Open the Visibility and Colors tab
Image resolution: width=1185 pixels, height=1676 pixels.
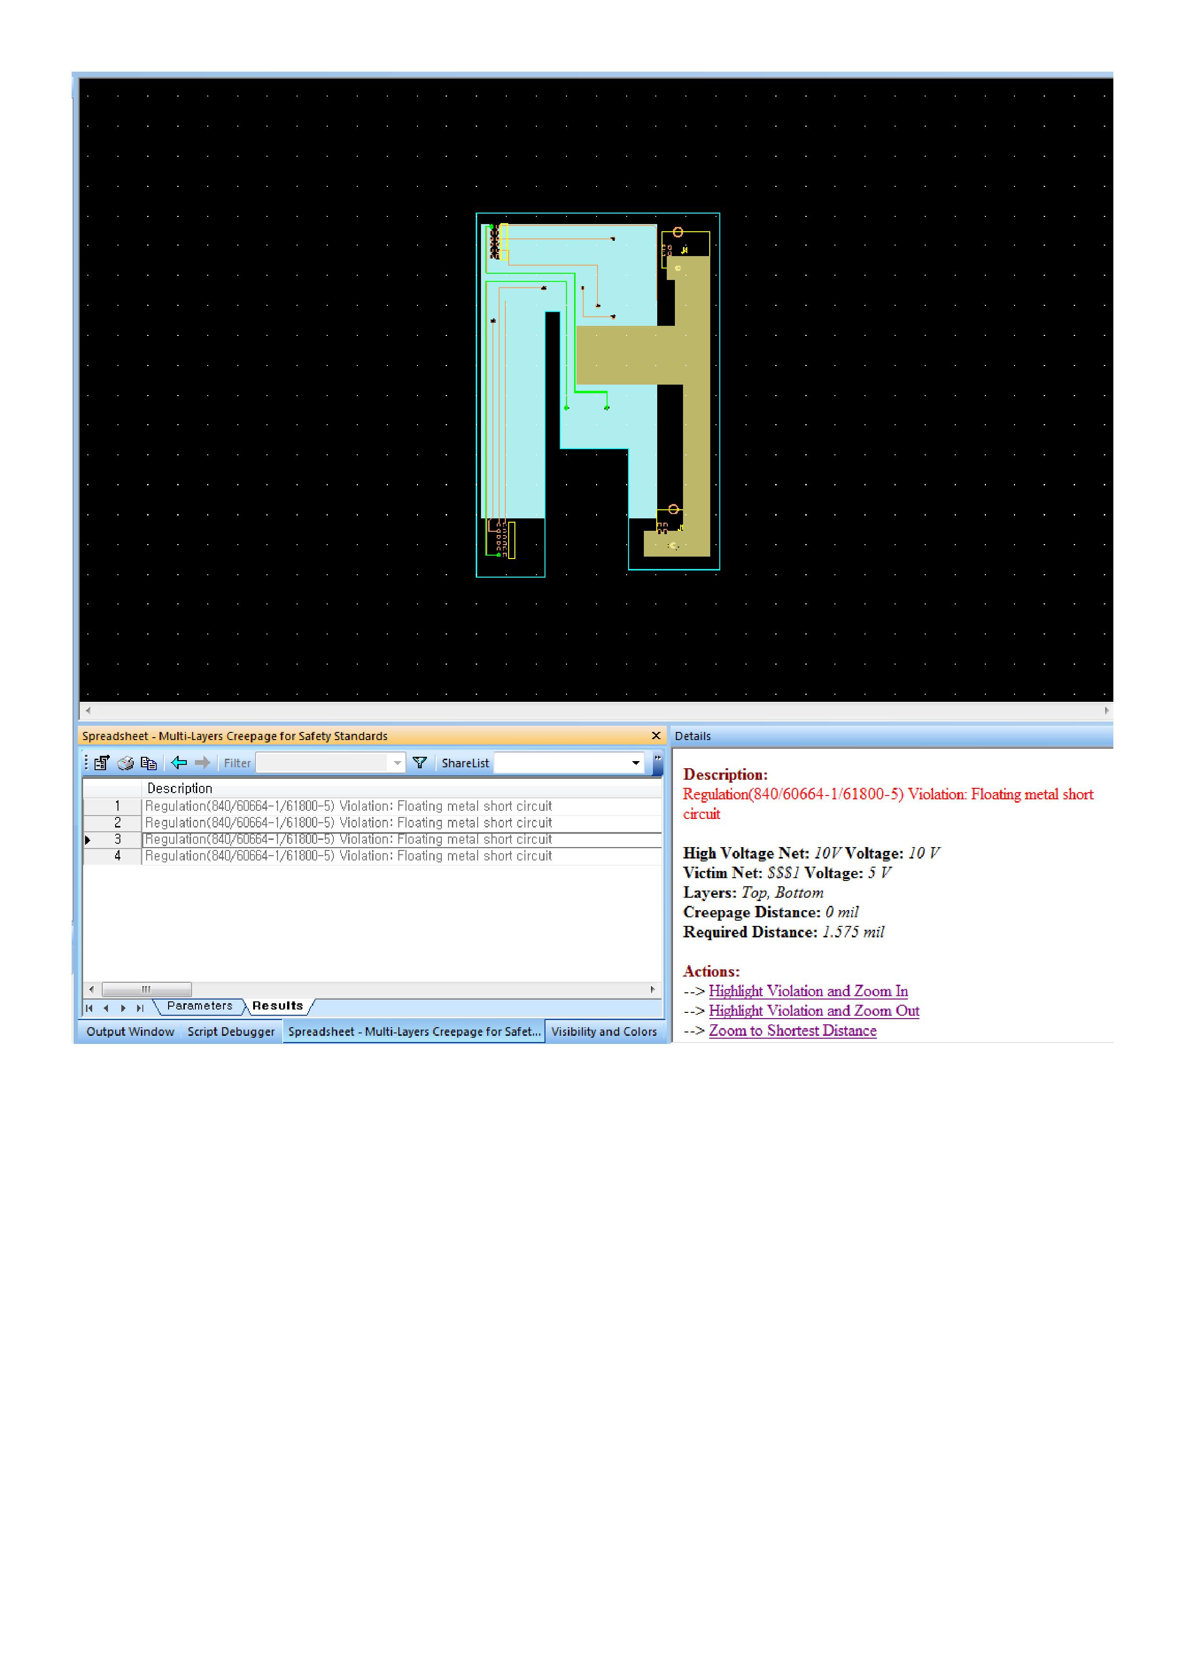pos(603,1031)
